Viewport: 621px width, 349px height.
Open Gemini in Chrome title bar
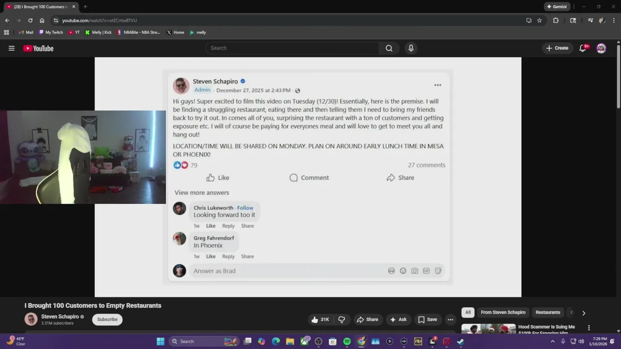[x=556, y=7]
